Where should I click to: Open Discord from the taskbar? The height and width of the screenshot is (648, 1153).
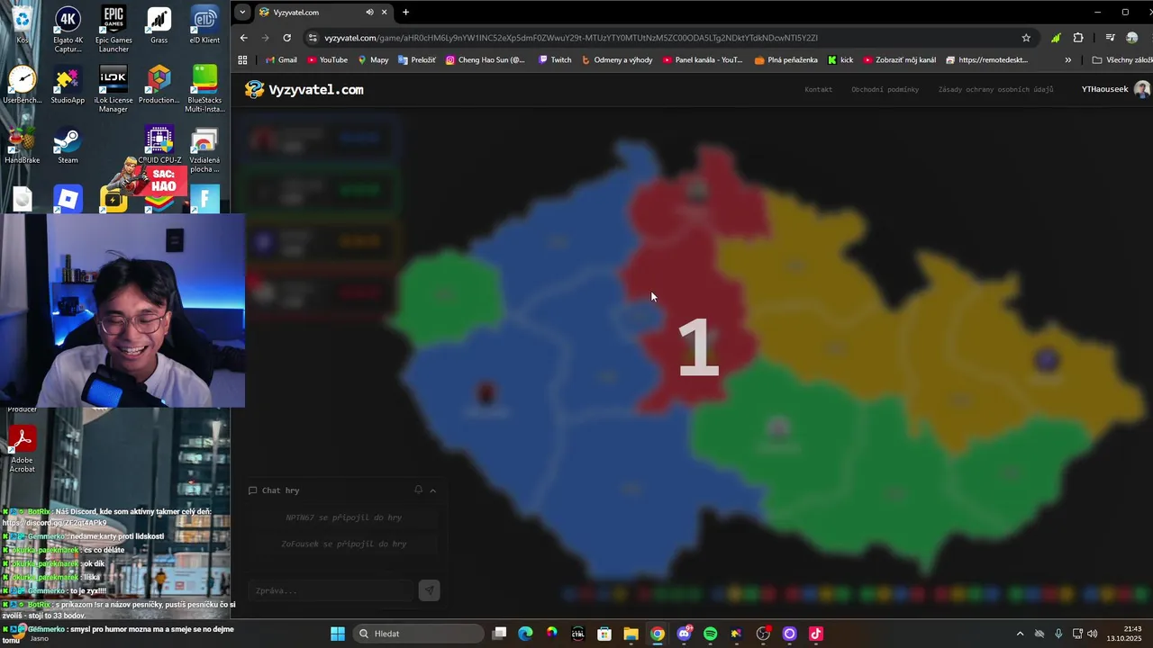point(684,634)
